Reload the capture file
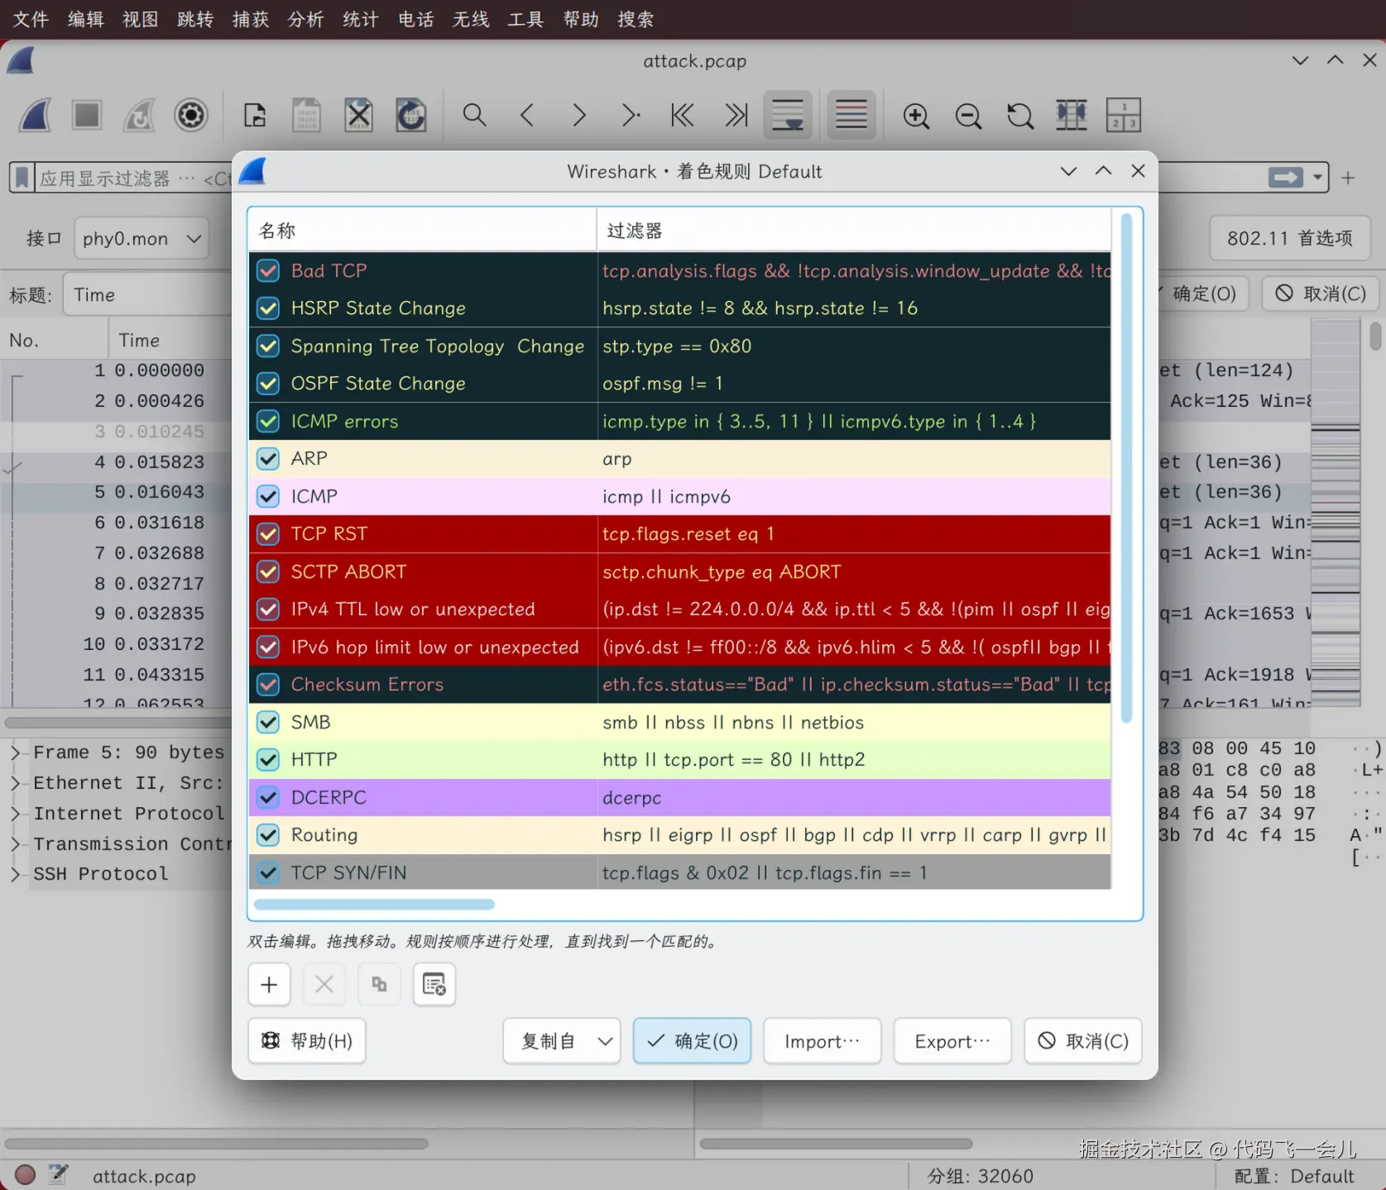 [x=410, y=116]
